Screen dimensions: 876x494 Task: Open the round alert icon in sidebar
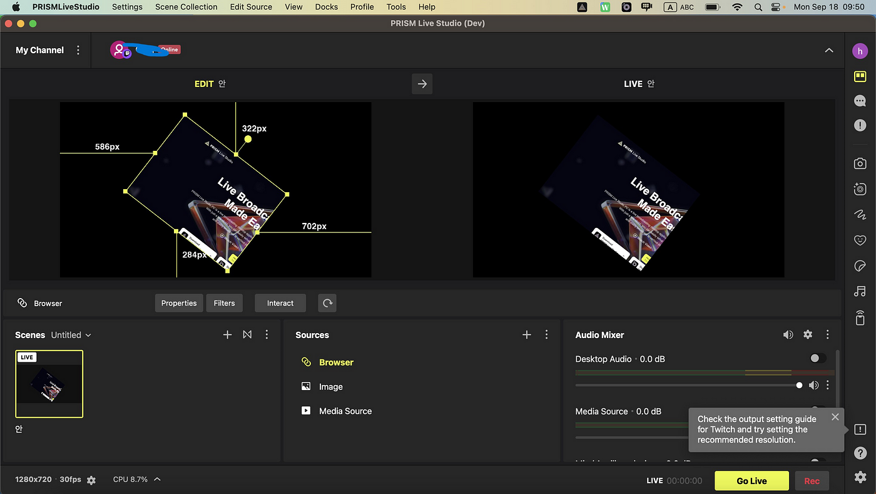pos(860,125)
